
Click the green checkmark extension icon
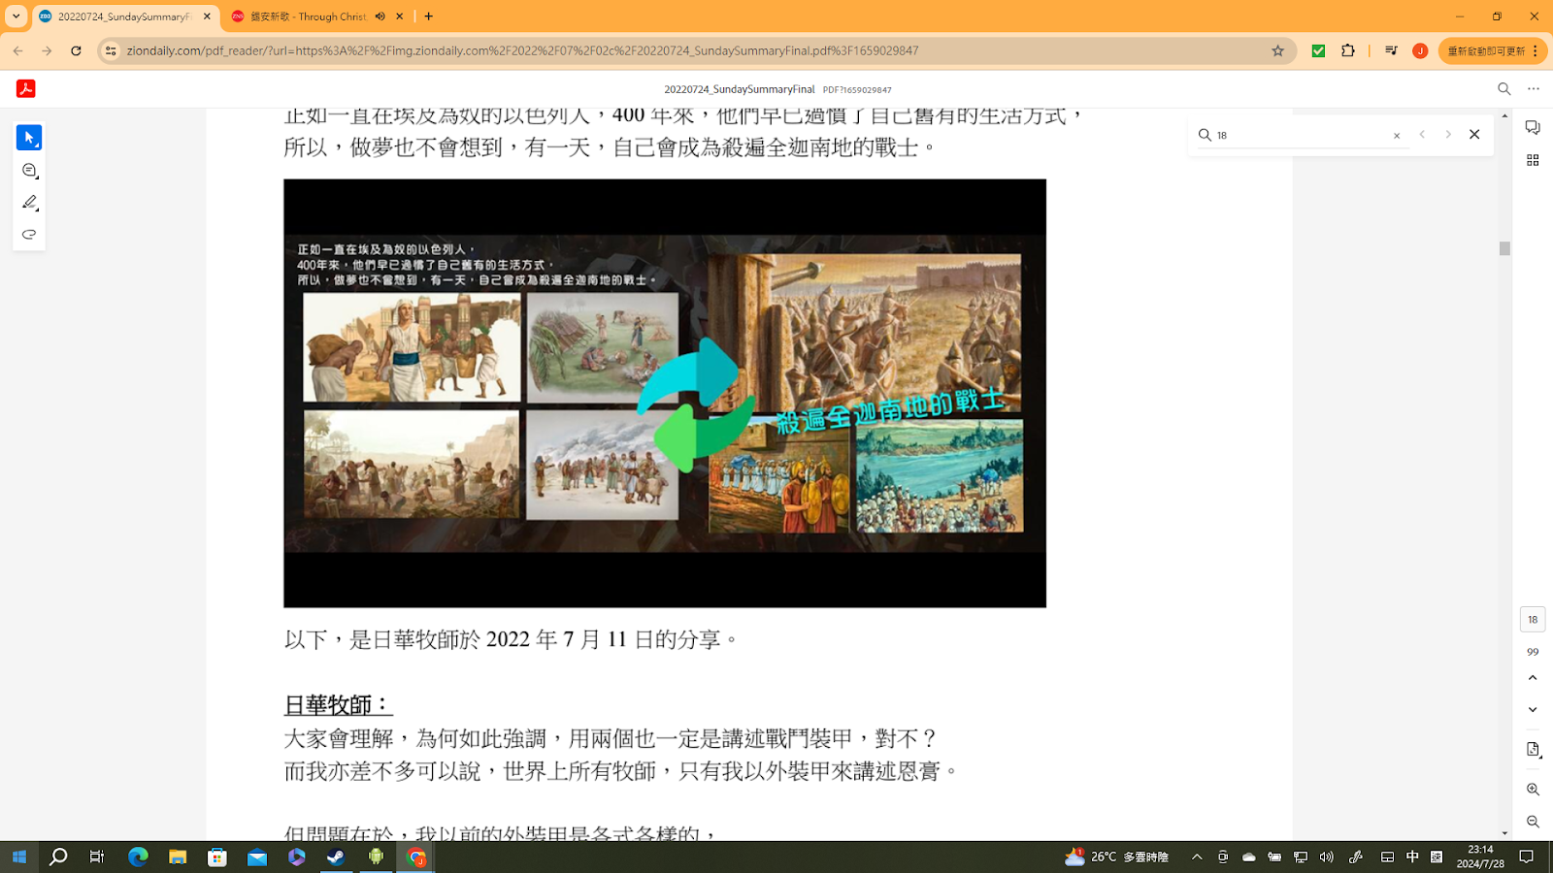click(1318, 50)
